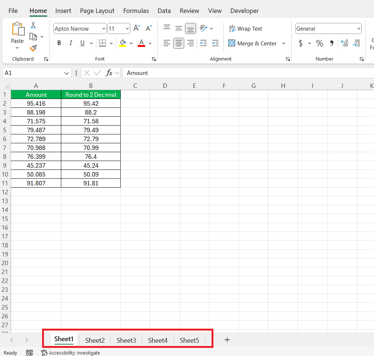This screenshot has height=356, width=374.
Task: Apply Percent Style formatting
Action: [x=320, y=43]
